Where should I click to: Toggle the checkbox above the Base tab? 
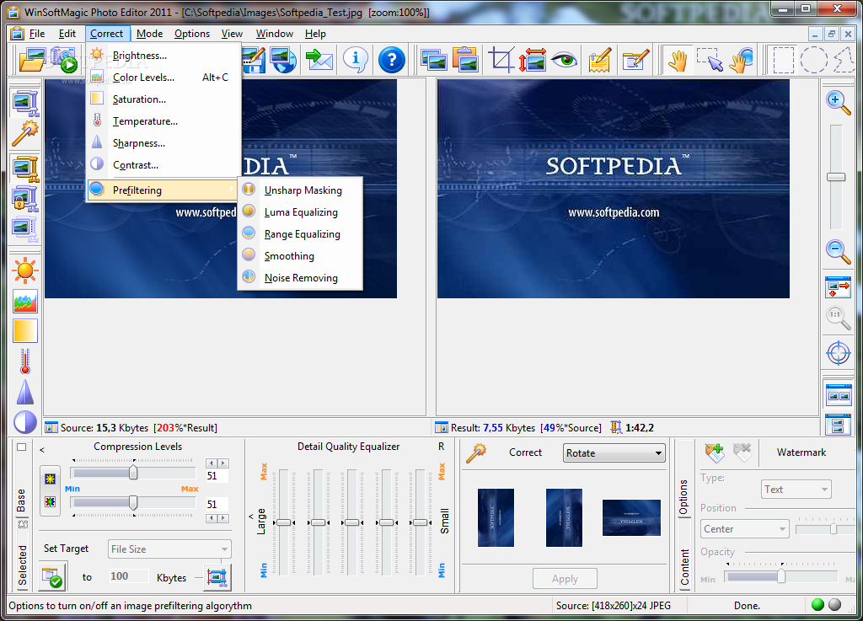(x=21, y=447)
